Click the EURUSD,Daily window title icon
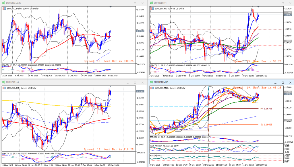 (x=3, y=3)
